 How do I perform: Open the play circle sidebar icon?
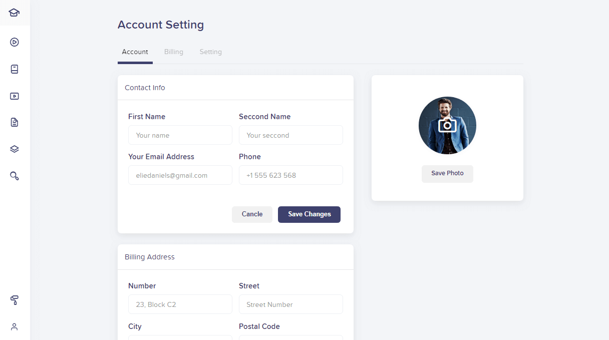pyautogui.click(x=15, y=42)
